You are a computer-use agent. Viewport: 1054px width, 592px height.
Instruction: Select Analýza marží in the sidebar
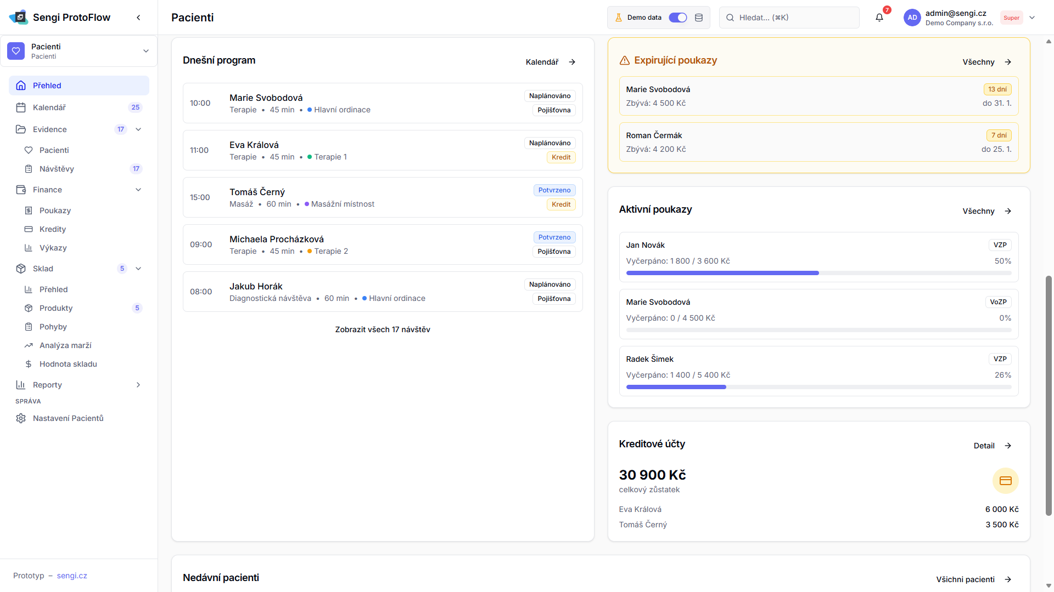65,345
